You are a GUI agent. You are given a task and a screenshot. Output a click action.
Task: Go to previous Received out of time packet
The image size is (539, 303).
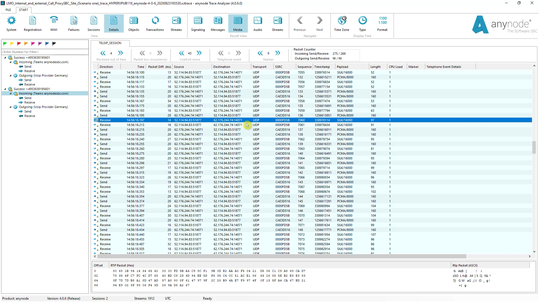point(103,53)
